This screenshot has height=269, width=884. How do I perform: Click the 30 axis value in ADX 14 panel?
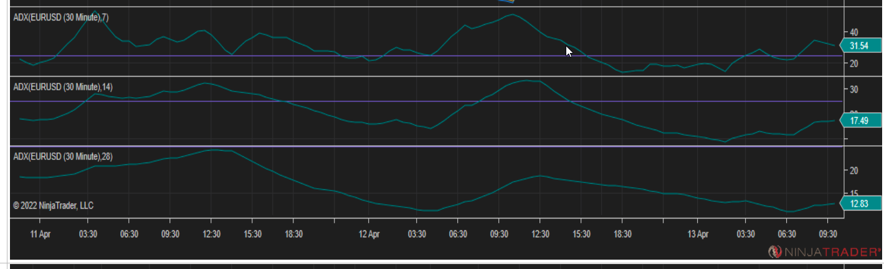854,90
